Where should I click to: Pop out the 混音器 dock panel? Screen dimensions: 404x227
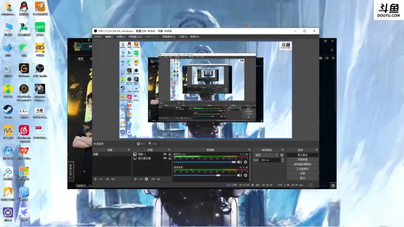(249, 150)
